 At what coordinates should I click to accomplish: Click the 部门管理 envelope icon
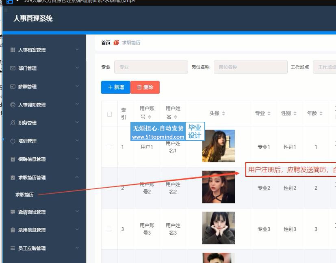coord(13,68)
